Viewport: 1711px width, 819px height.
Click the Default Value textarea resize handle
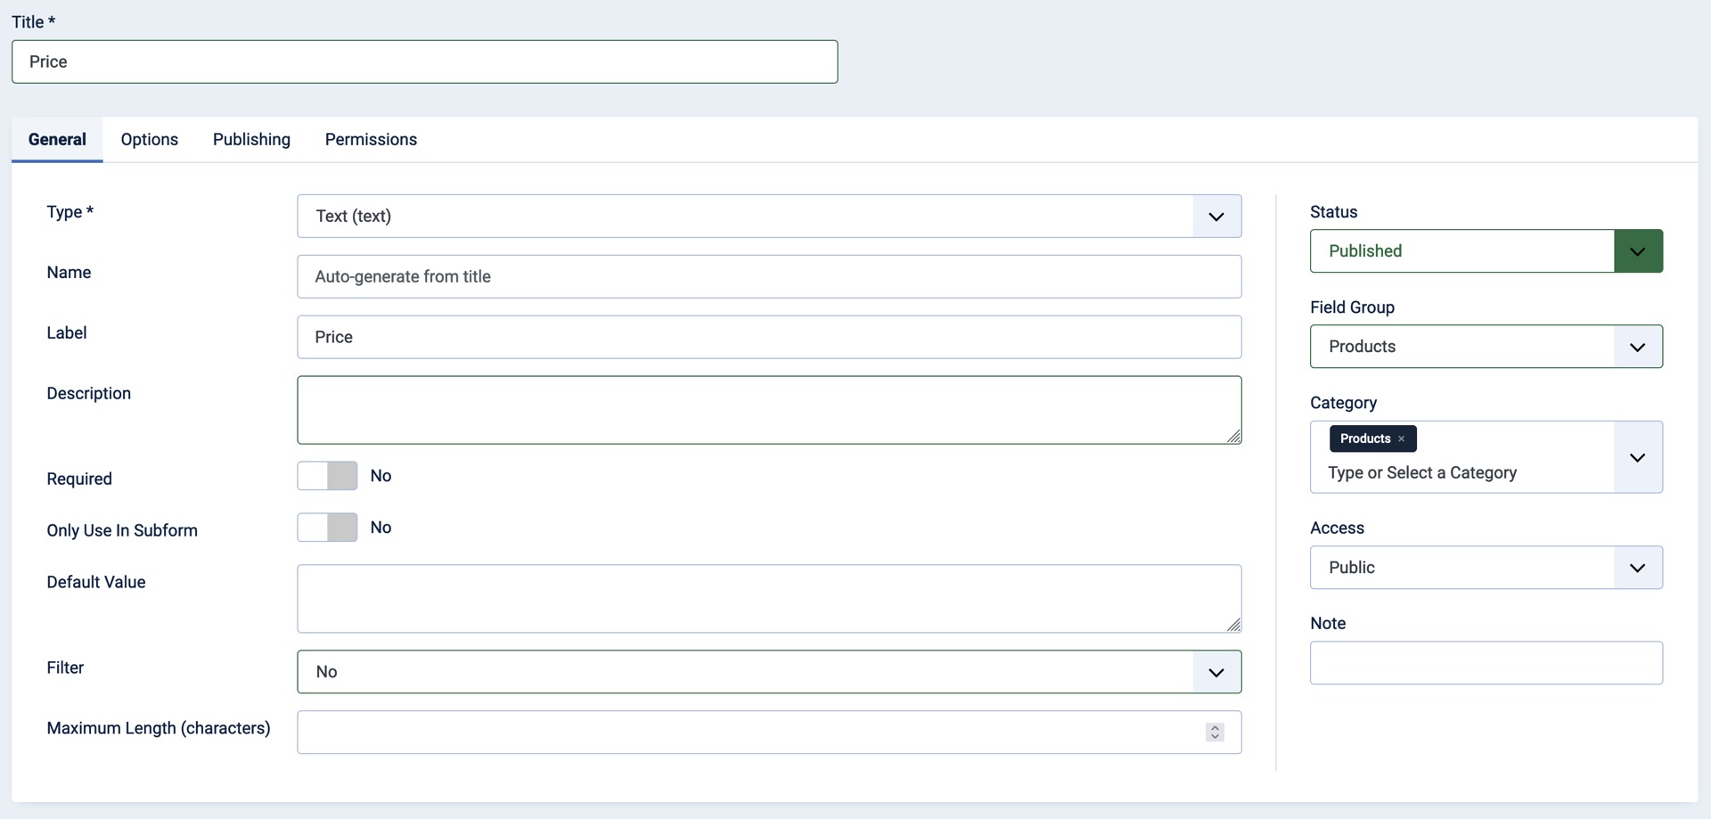[x=1233, y=625]
